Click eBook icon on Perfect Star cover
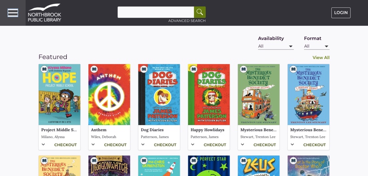The height and width of the screenshot is (176, 368). coord(194,160)
